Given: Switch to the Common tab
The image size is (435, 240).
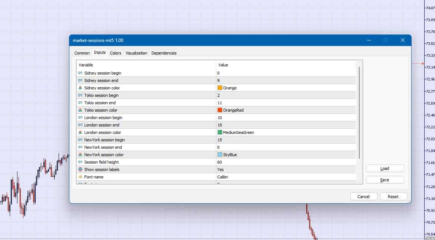Looking at the screenshot, I should click(x=82, y=53).
